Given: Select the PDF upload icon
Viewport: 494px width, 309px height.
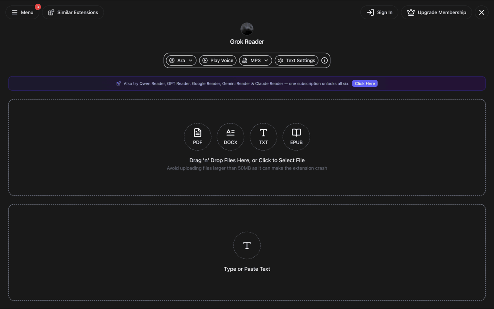Looking at the screenshot, I should [198, 137].
